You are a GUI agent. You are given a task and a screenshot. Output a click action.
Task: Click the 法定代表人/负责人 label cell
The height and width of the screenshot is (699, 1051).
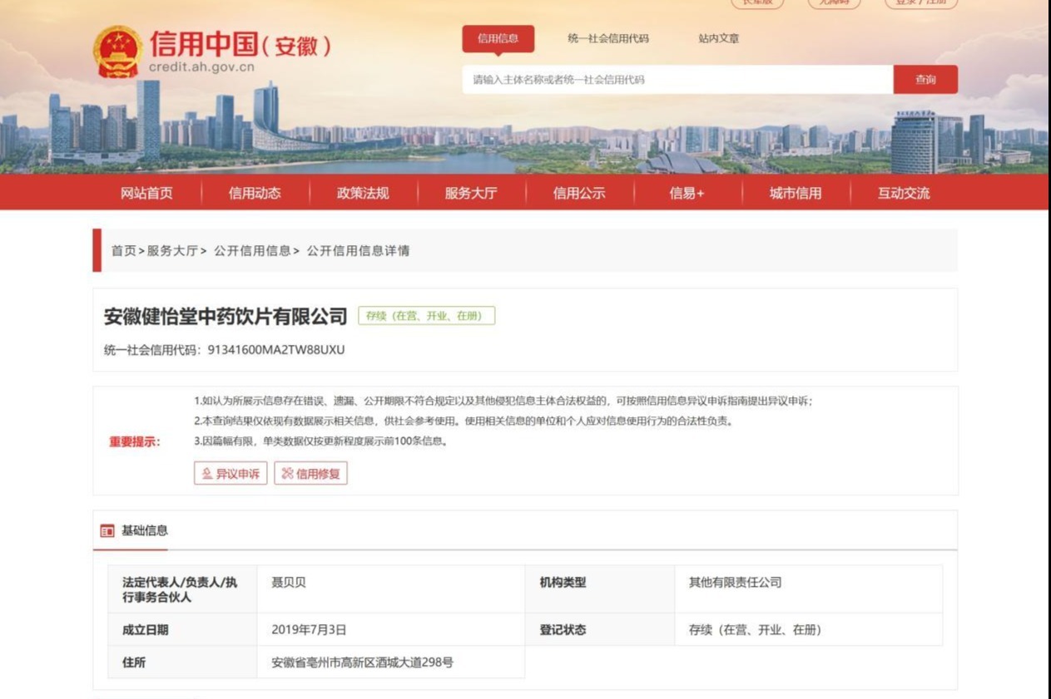click(182, 589)
